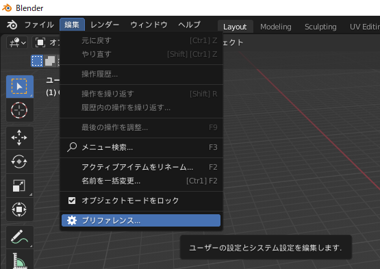This screenshot has height=269, width=380.
Task: Activate the Rotate tool
Action: [x=20, y=161]
